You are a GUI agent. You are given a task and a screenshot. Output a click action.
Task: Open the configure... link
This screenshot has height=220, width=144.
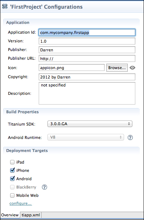pos(21,203)
